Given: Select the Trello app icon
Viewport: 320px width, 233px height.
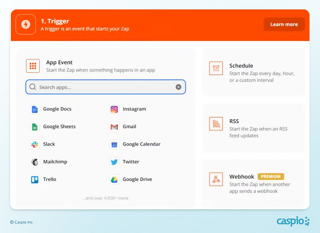Looking at the screenshot, I should point(35,180).
